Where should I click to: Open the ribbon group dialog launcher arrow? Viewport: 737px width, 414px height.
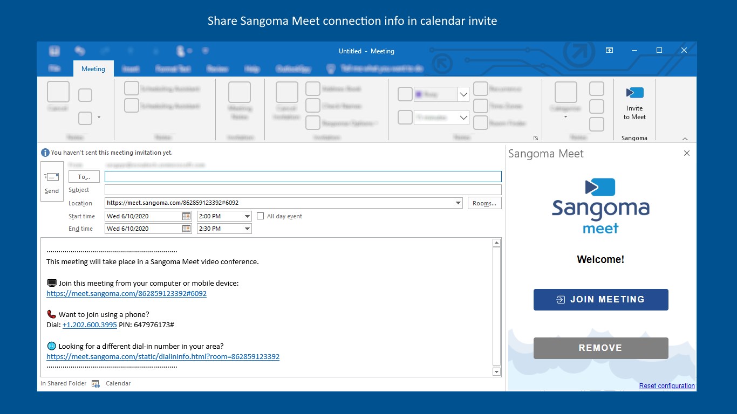click(536, 138)
